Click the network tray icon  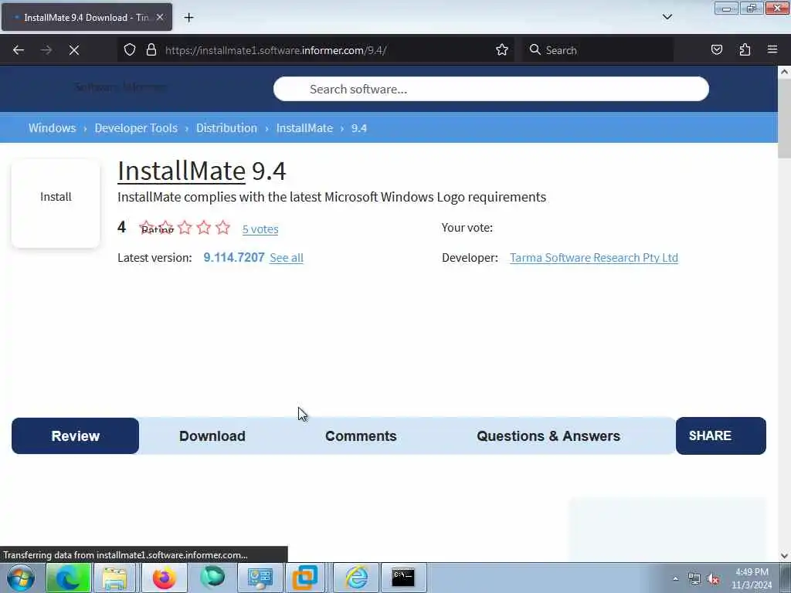[694, 579]
